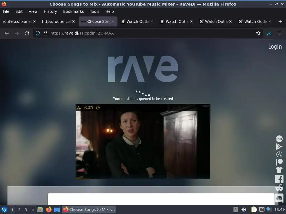Screen dimensions: 286x214
Task: Switch to virtual desktop 4
Action: coord(33,210)
